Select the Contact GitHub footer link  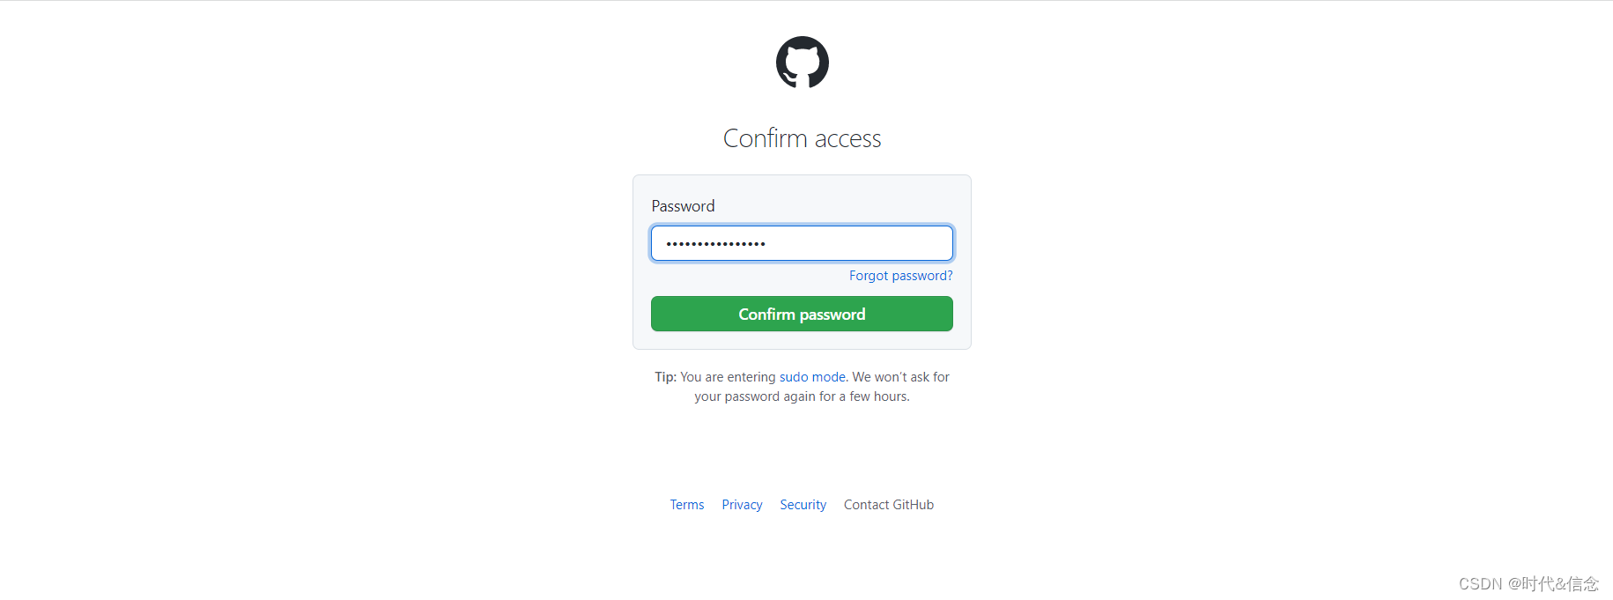(888, 505)
